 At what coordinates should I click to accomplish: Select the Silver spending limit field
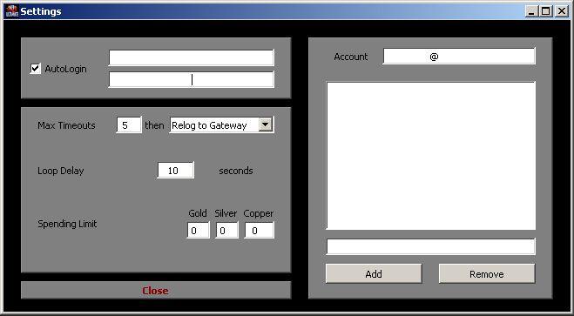coord(226,231)
